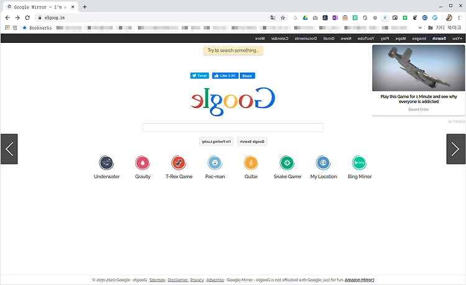Open the airplane game ad thumbnail

pyautogui.click(x=418, y=68)
